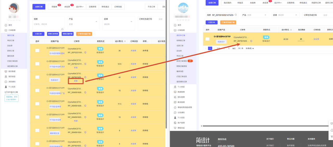Image resolution: width=333 pixels, height=147 pixels.
Task: Open 个人信息 icon in left window sidebar
Action: (x=6, y=87)
